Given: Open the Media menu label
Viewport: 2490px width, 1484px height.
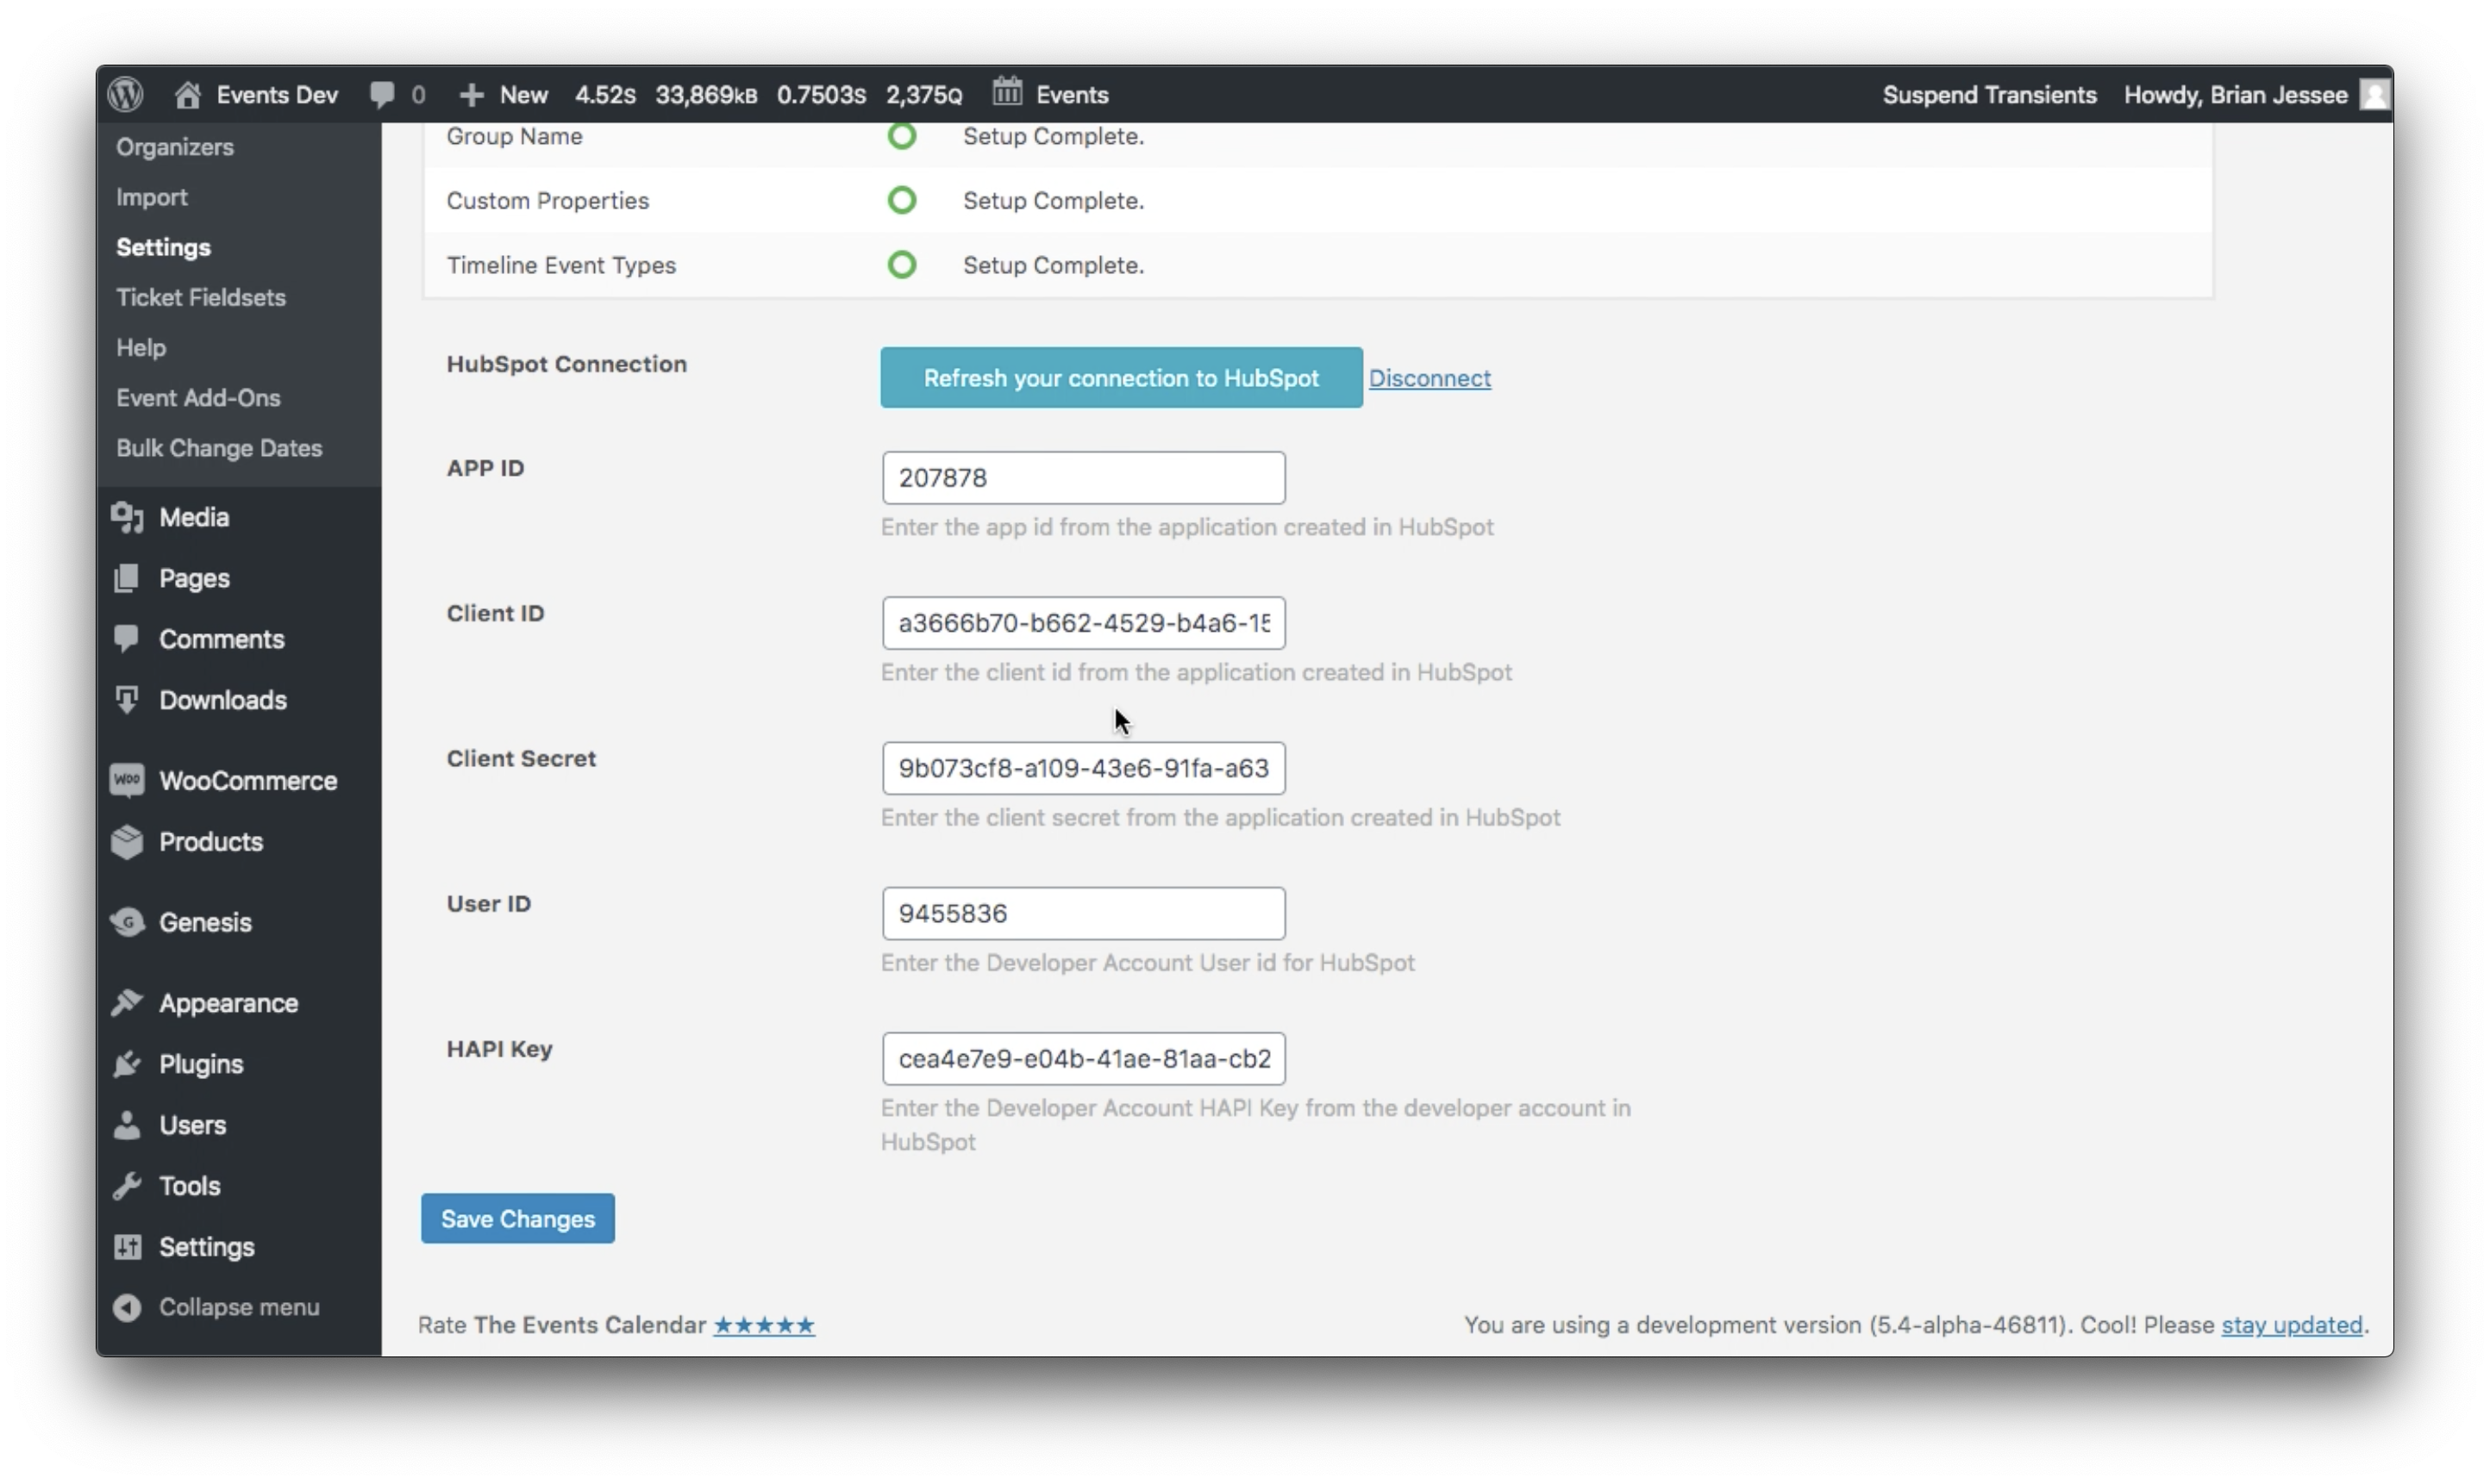Looking at the screenshot, I should (194, 517).
